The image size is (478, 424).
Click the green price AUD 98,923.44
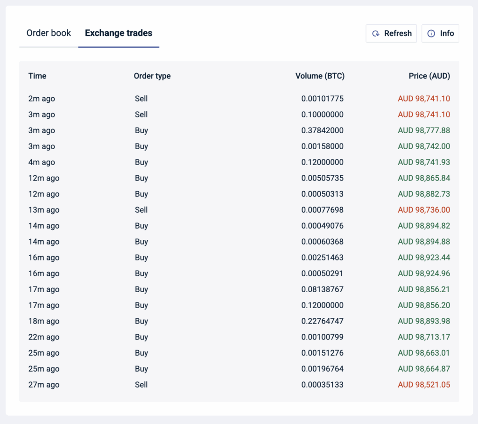424,258
